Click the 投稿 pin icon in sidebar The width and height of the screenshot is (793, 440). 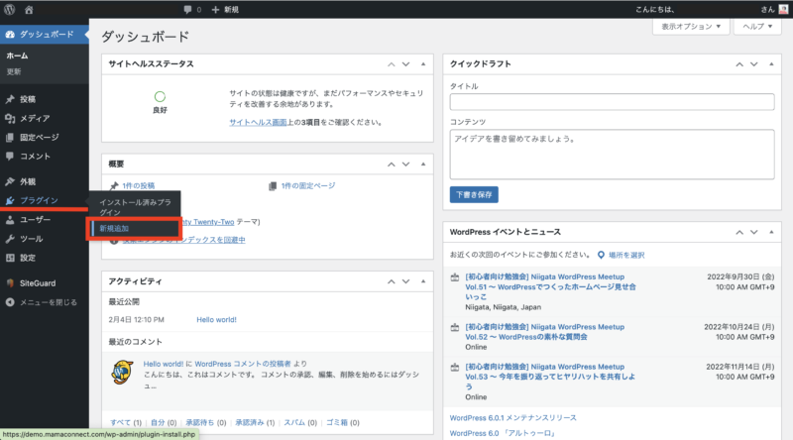[10, 99]
